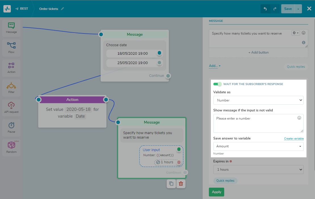Toggle Wait for the subscriber's response
Image resolution: width=315 pixels, height=199 pixels.
pyautogui.click(x=217, y=84)
